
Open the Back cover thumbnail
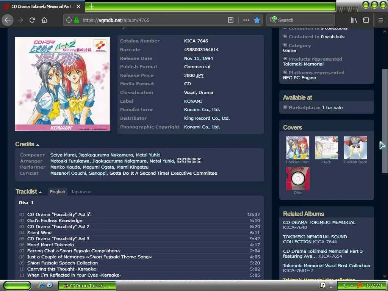click(326, 148)
